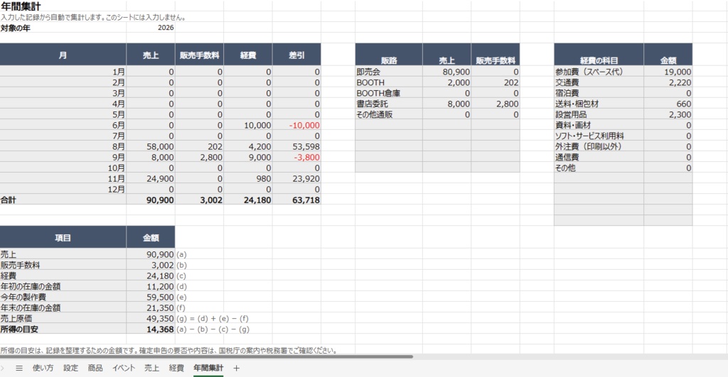Click the 経費の科目 column header
Screen dimensions: 728x377
click(599, 55)
